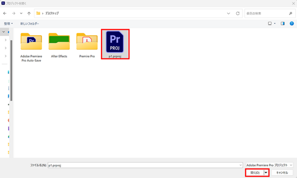The height and width of the screenshot is (178, 297).
Task: Select the デスクトップ breadcrumb
Action: click(52, 13)
